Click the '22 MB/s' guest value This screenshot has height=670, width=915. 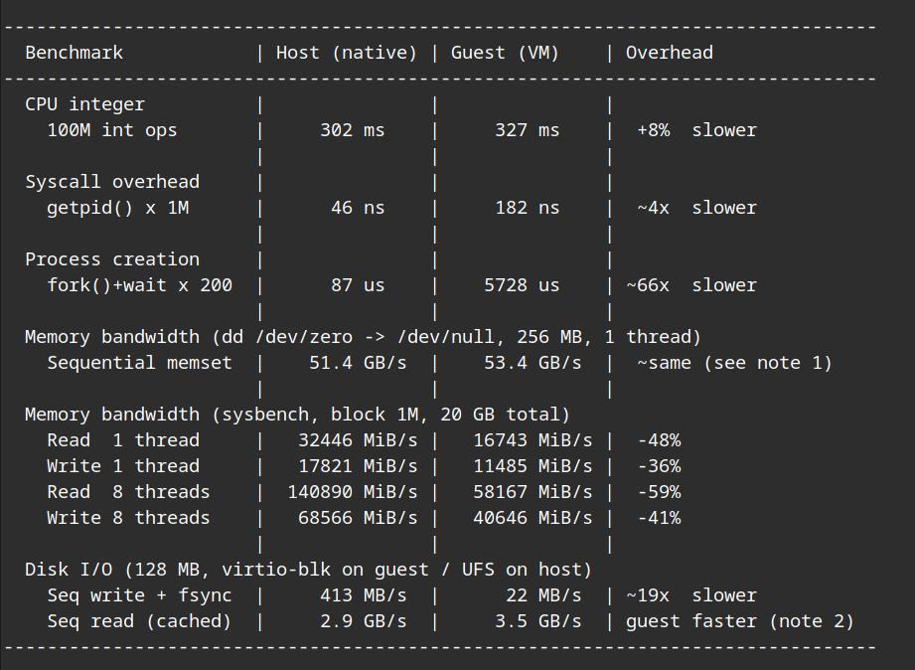(543, 595)
